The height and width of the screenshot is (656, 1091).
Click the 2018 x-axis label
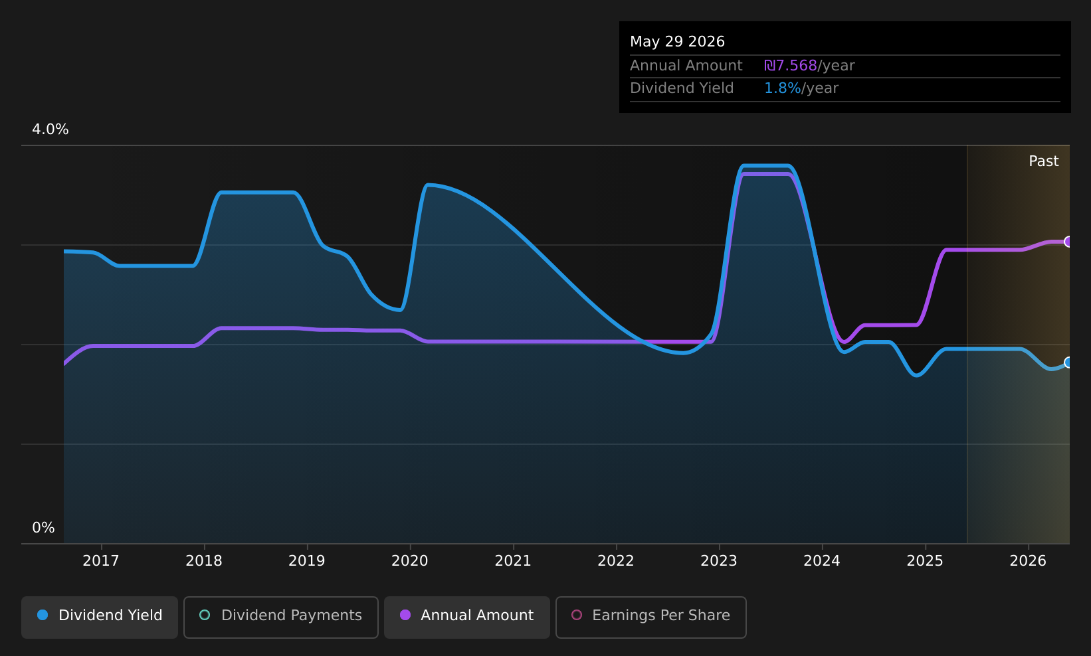[204, 561]
